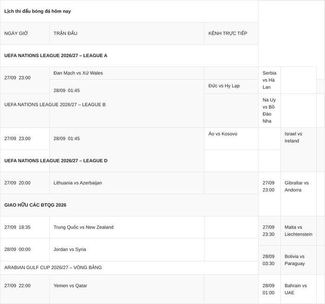Click the Jordan vs Syria match
325x304 pixels.
tap(70, 250)
